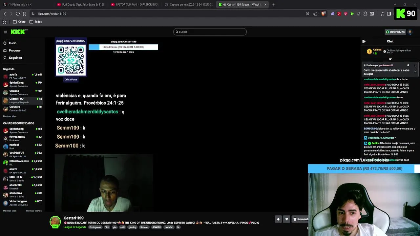Reload the page with the refresh icon

18,14
